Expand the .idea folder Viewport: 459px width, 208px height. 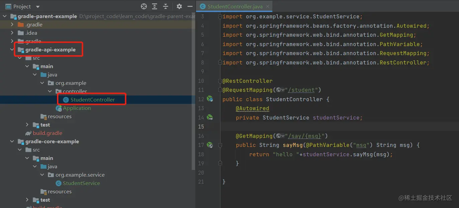pos(12,33)
